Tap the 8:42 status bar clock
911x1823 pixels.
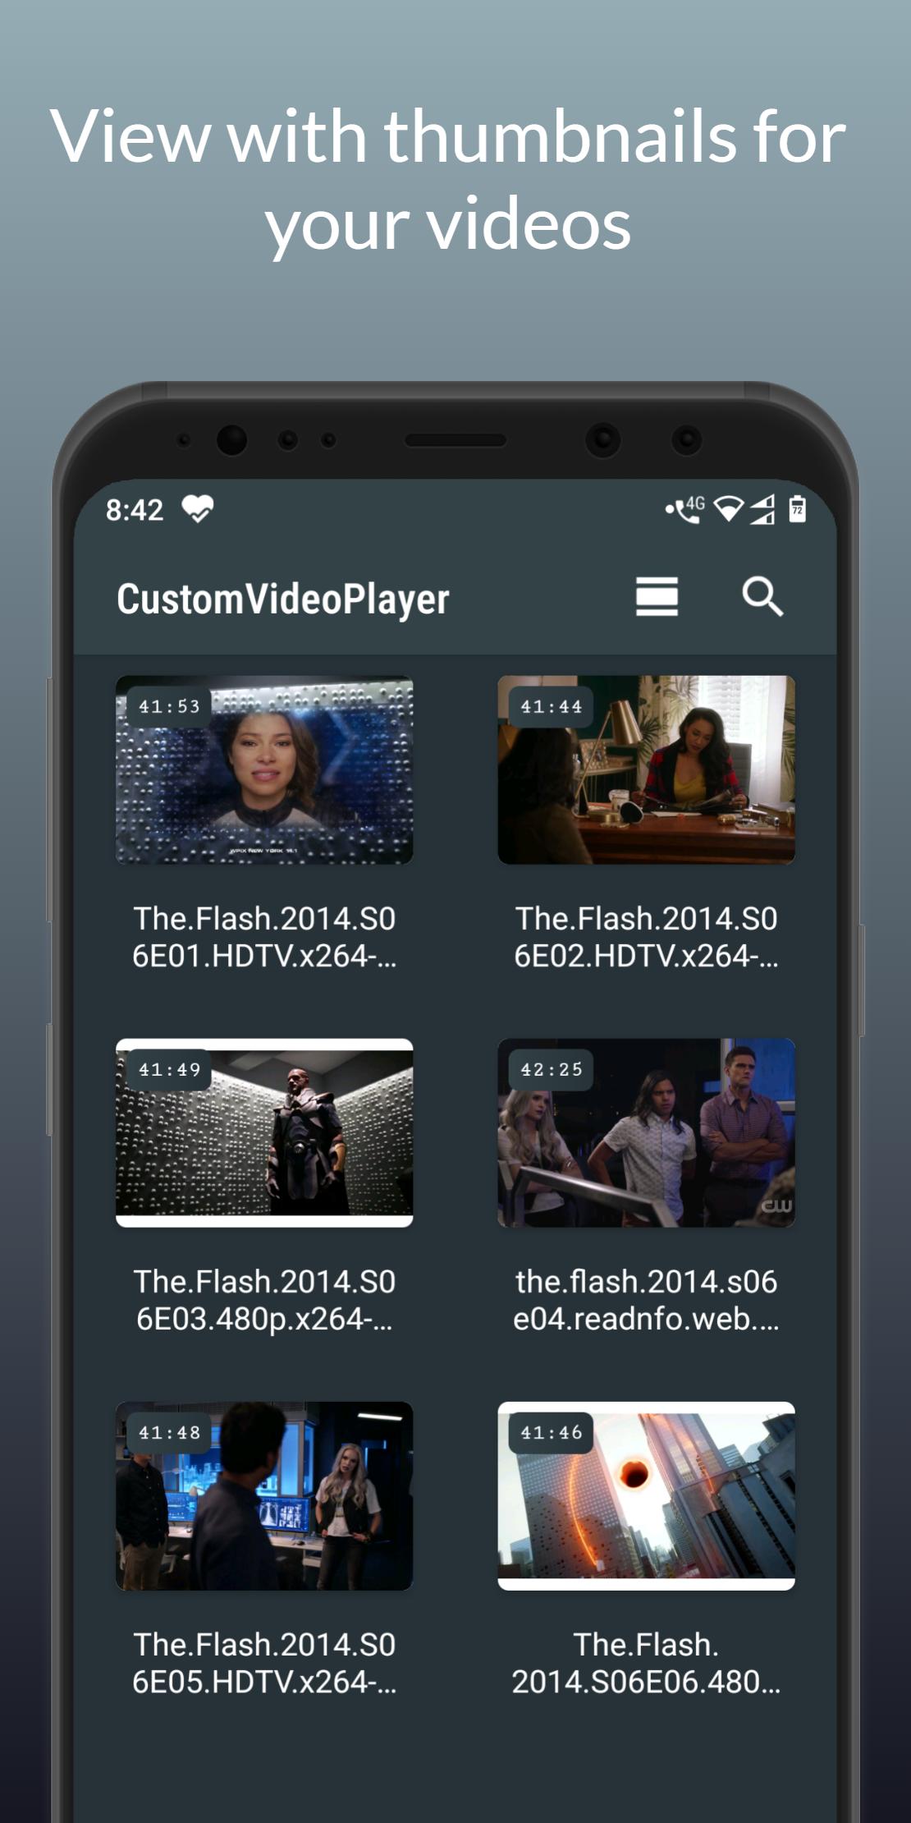click(135, 510)
